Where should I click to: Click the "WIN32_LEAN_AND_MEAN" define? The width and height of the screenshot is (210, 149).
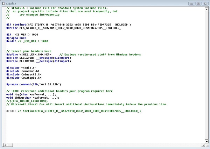pos(35,55)
